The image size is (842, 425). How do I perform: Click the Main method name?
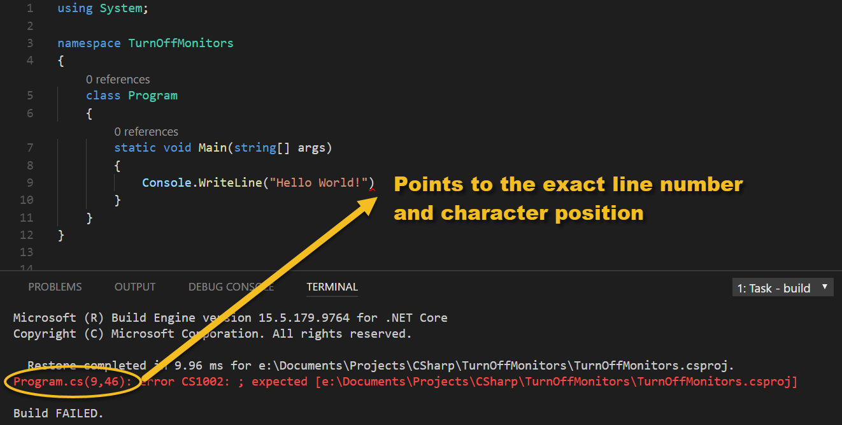coord(212,148)
